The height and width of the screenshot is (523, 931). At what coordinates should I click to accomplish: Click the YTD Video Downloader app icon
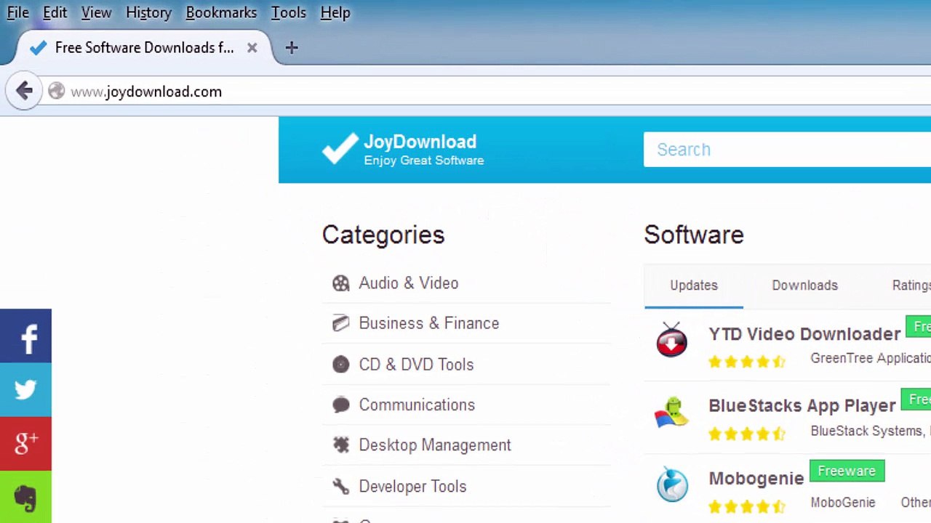coord(671,339)
